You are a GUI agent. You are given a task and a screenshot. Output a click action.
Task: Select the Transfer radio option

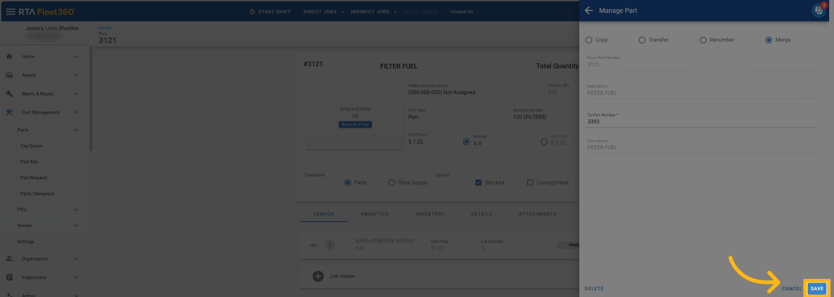(x=642, y=40)
